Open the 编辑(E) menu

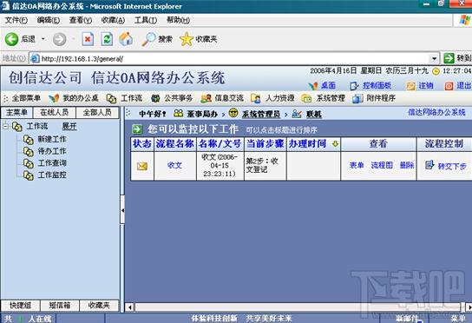49,20
